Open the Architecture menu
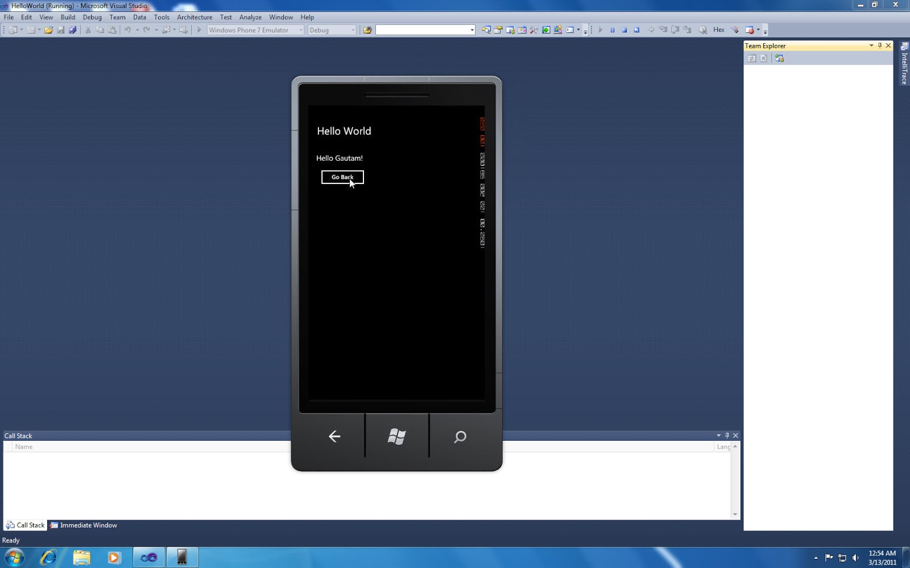The width and height of the screenshot is (910, 568). 195,17
